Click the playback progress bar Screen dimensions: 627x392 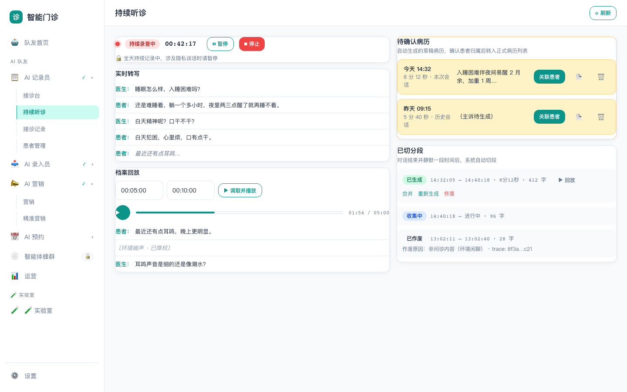tap(239, 213)
